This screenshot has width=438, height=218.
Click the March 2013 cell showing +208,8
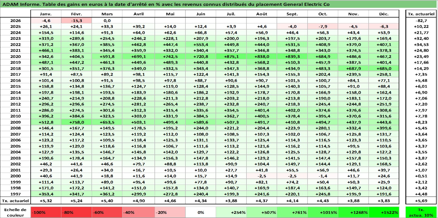(x=107, y=98)
